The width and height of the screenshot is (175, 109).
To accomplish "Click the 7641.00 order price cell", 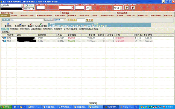I will click(89, 38).
